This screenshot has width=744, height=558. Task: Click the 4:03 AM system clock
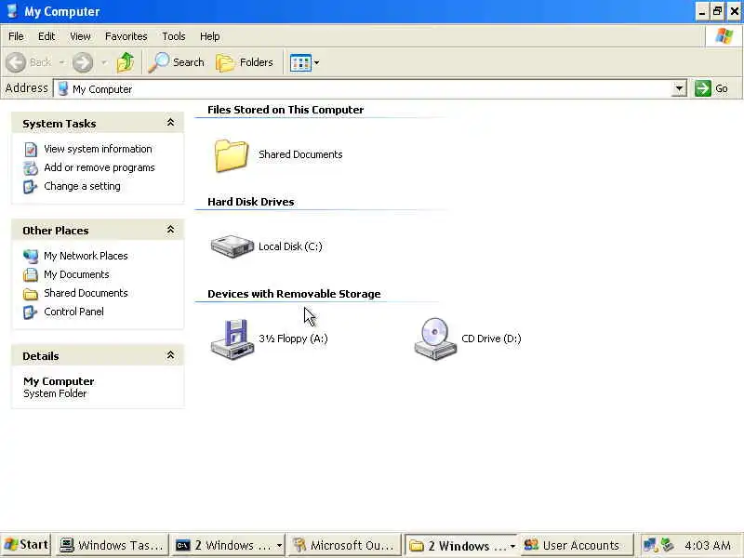[x=708, y=545]
